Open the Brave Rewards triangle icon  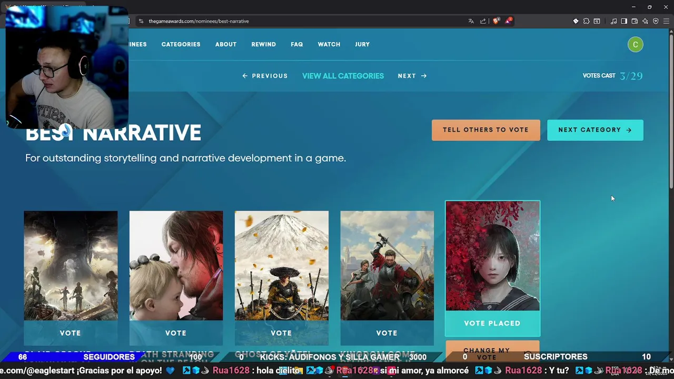(508, 21)
